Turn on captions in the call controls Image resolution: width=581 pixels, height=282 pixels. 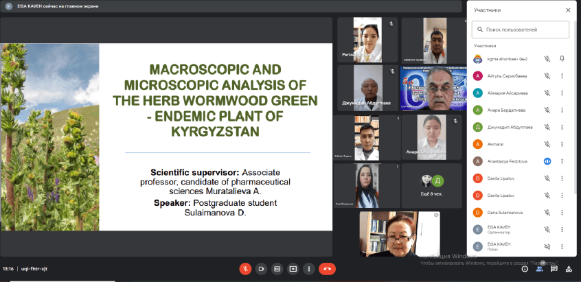tap(277, 269)
